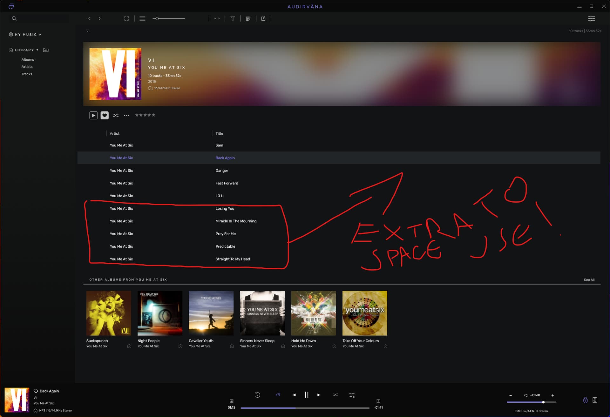Expand the My Music section
610x417 pixels.
coord(25,34)
